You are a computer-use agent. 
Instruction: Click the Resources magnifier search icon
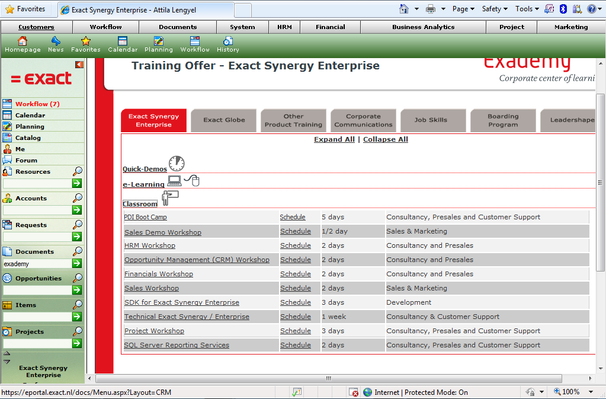tap(77, 171)
